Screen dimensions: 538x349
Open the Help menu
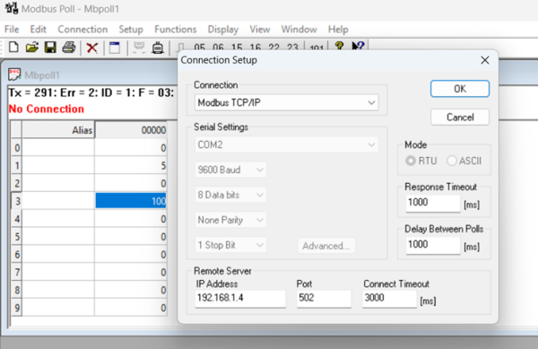click(x=338, y=30)
